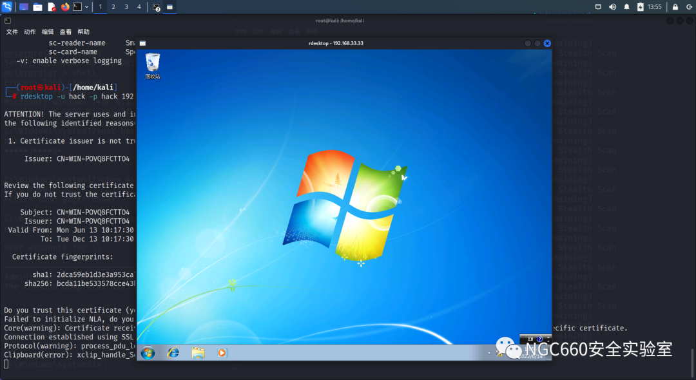Lock the screen with the padlock icon

tap(675, 6)
